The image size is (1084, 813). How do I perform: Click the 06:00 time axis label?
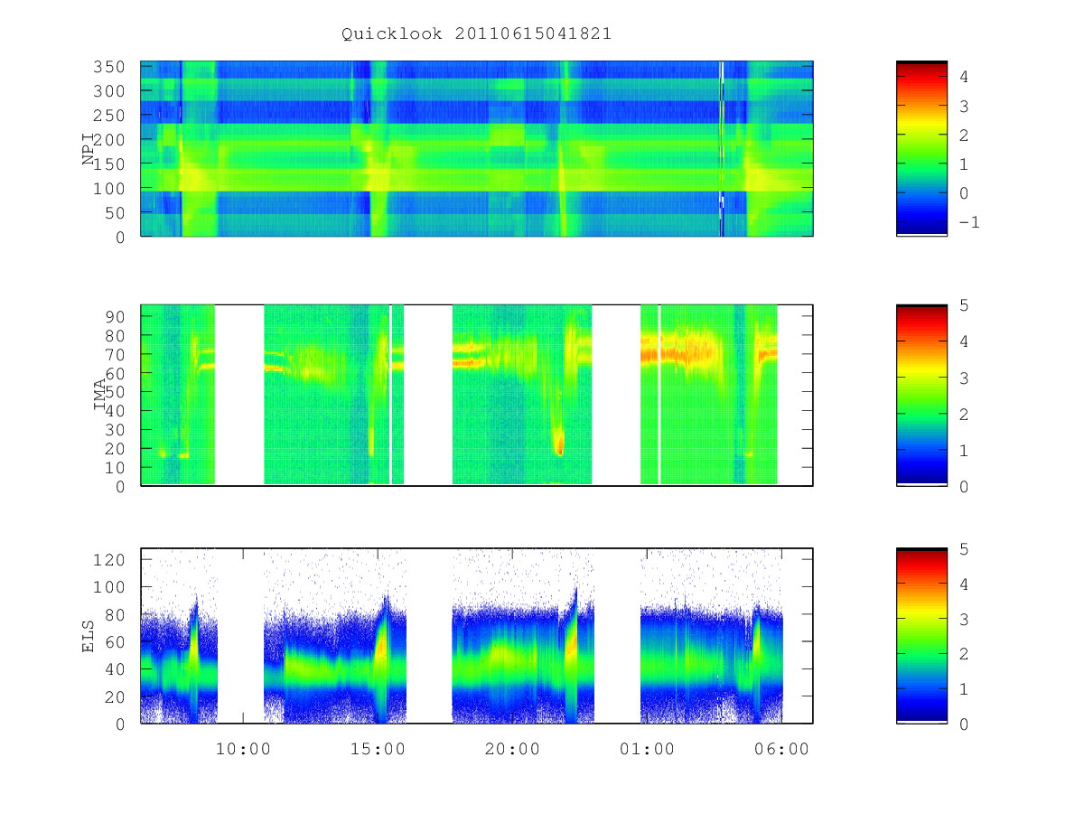point(781,749)
